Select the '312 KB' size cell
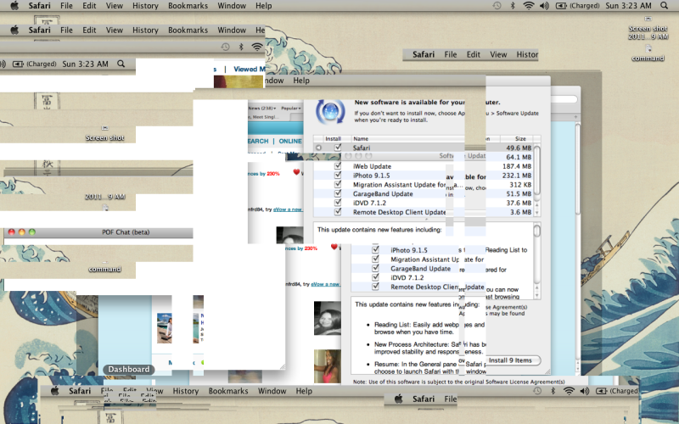This screenshot has height=424, width=679. click(520, 184)
